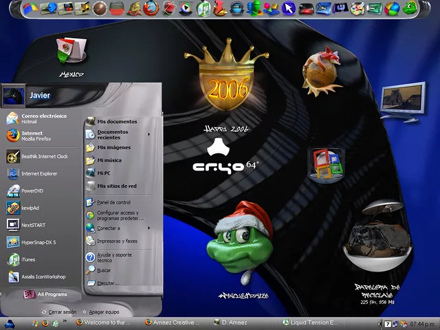
Task: Open PowerDVD in the Start menu
Action: click(x=31, y=190)
